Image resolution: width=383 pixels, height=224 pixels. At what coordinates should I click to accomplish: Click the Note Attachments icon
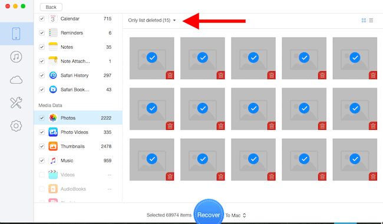coord(53,61)
